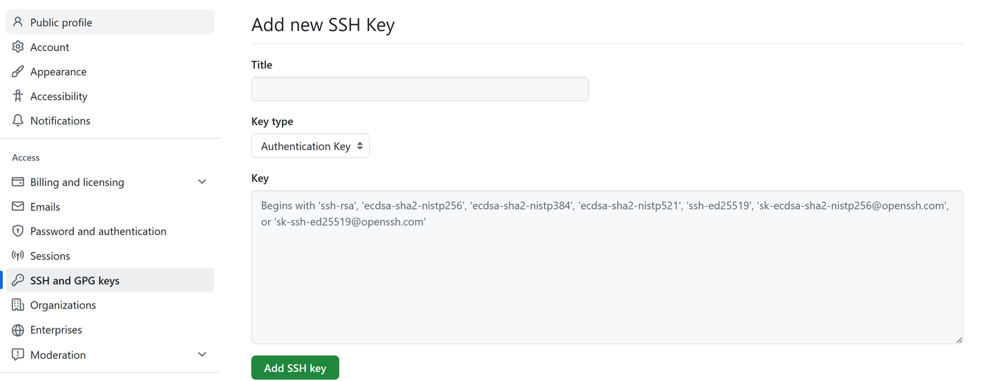
Task: Click inside the Key text area
Action: pyautogui.click(x=607, y=267)
